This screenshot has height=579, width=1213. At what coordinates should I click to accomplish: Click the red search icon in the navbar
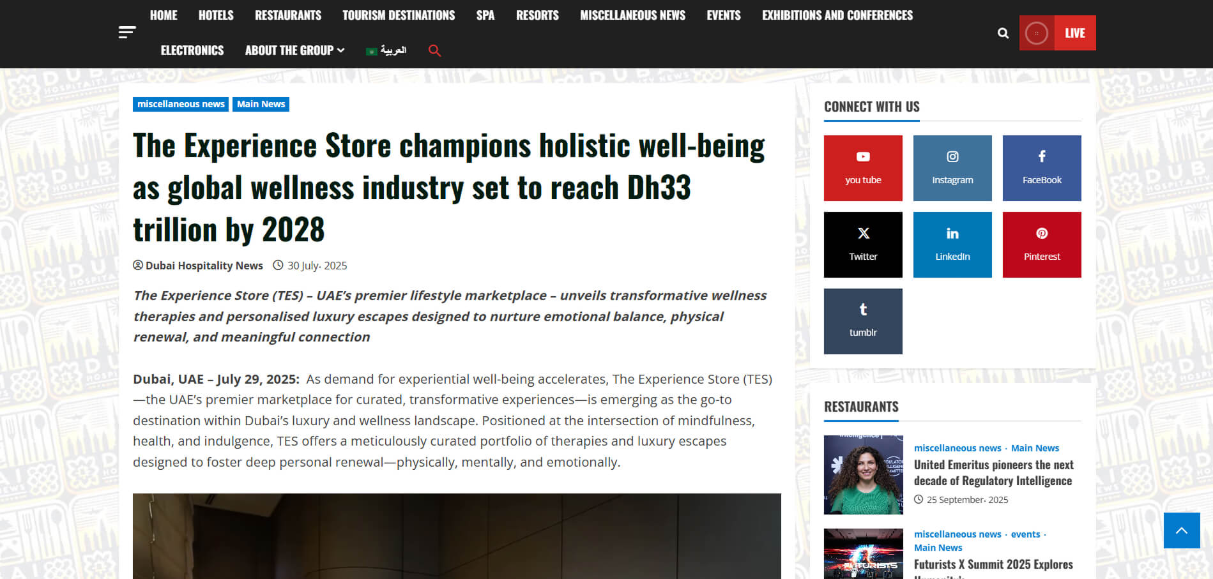434,50
